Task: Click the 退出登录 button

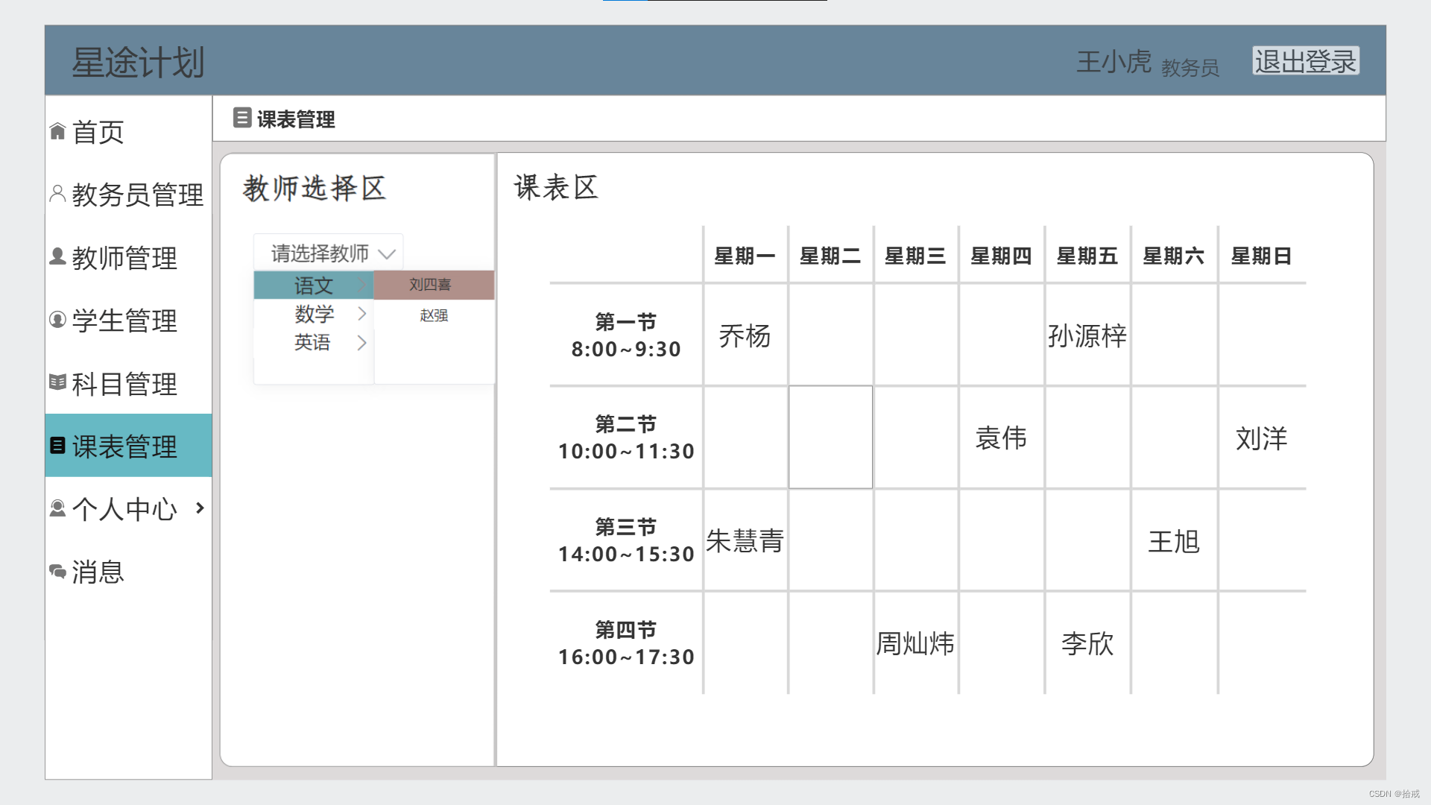Action: (1305, 61)
